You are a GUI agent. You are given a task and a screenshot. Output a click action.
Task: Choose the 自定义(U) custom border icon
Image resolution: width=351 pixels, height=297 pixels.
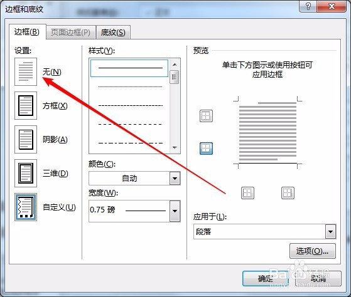click(26, 207)
